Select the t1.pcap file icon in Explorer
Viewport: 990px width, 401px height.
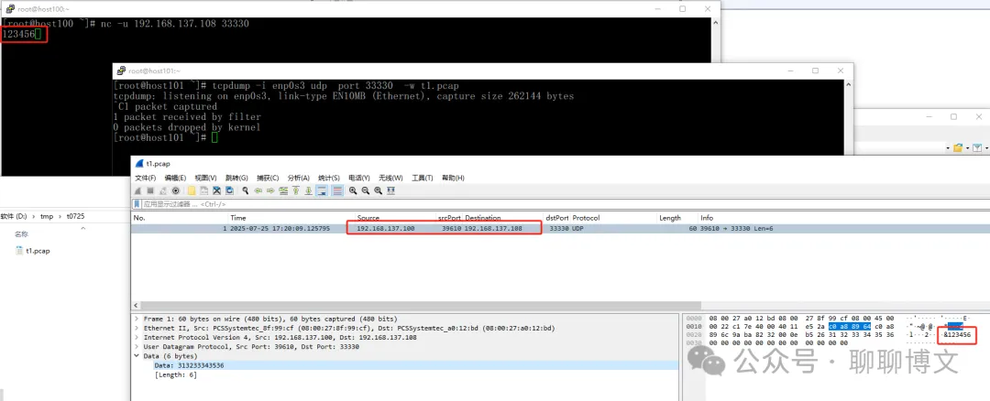tap(19, 250)
